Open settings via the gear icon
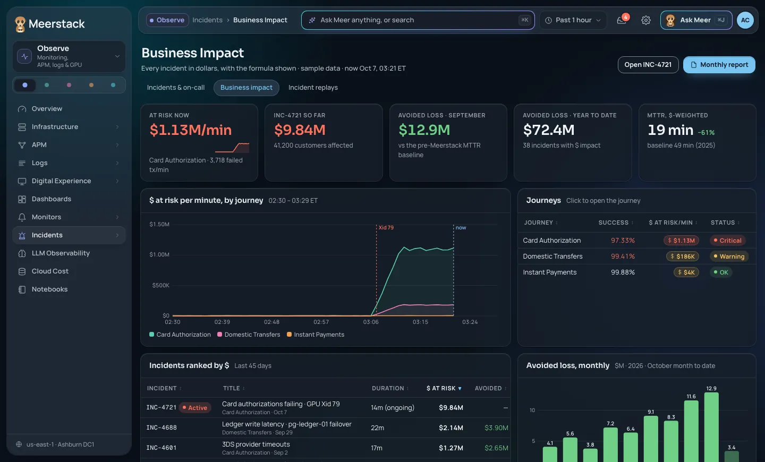 point(646,20)
